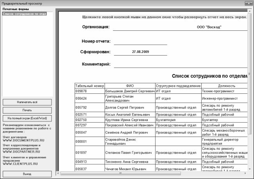Open report via На полный экран (Excel/Word)

(27, 118)
